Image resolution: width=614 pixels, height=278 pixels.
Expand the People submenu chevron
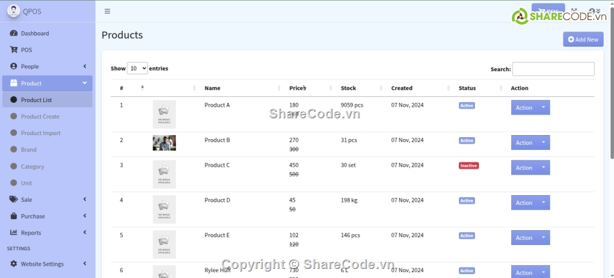pos(85,67)
